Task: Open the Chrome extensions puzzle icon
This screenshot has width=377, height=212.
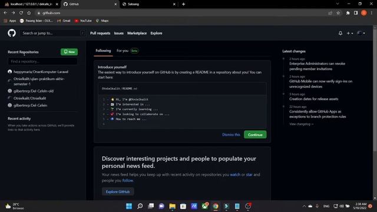Action: click(348, 13)
